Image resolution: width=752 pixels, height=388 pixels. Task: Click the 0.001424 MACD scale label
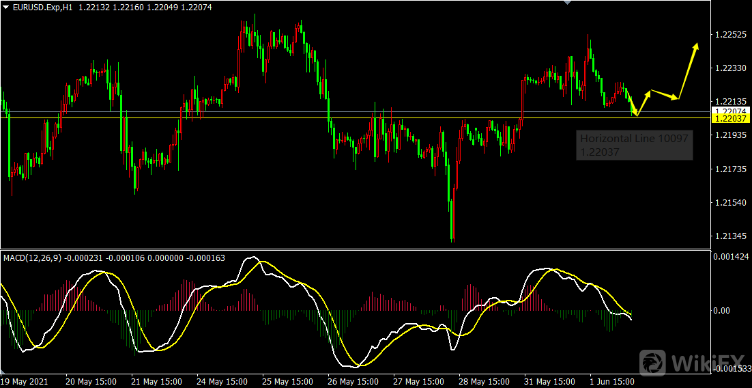[x=731, y=256]
